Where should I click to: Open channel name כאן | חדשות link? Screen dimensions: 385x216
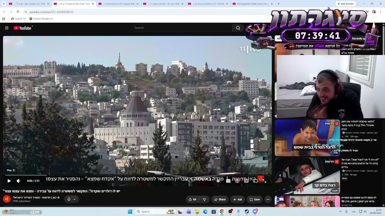[35, 197]
